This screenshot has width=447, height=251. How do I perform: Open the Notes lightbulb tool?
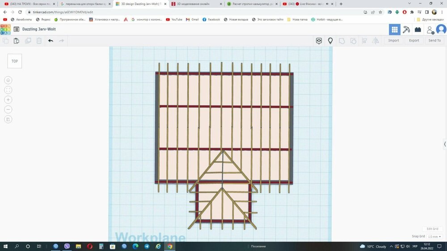click(x=330, y=41)
